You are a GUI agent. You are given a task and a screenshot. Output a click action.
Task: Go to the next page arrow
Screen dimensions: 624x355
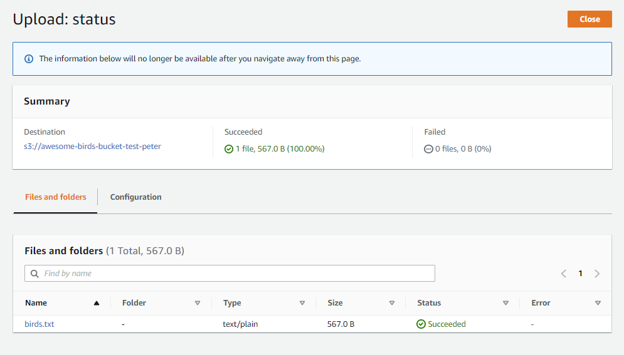[597, 274]
